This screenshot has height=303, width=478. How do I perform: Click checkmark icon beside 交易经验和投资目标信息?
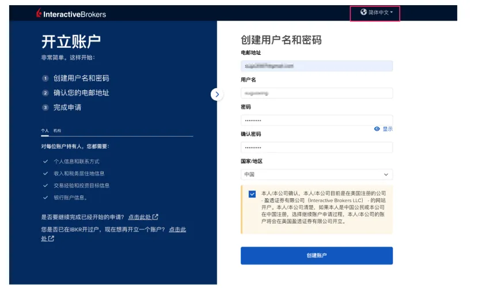tap(45, 185)
